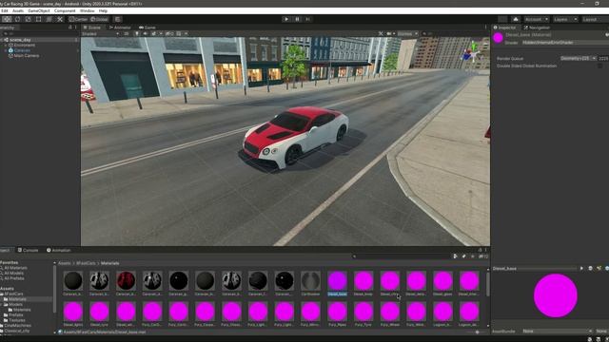609x342 pixels.
Task: Select scene_day in the Hierarchy
Action: [20, 40]
